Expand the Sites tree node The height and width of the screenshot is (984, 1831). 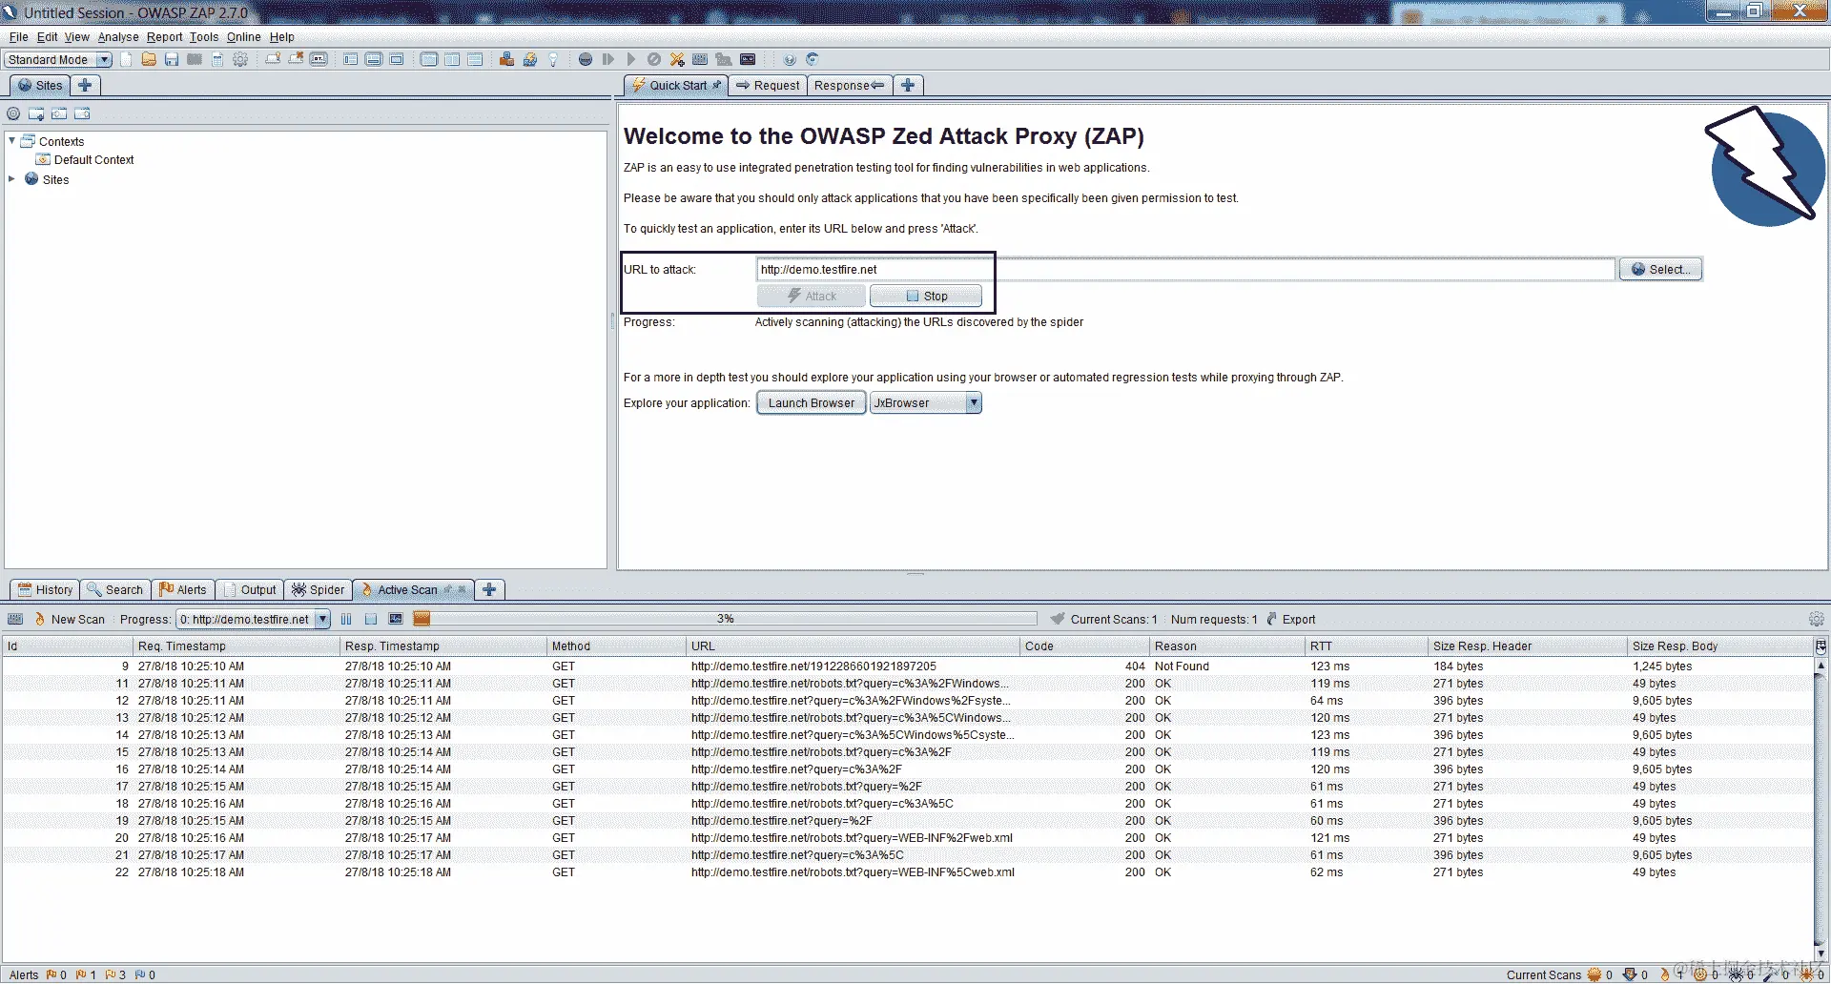[x=12, y=179]
